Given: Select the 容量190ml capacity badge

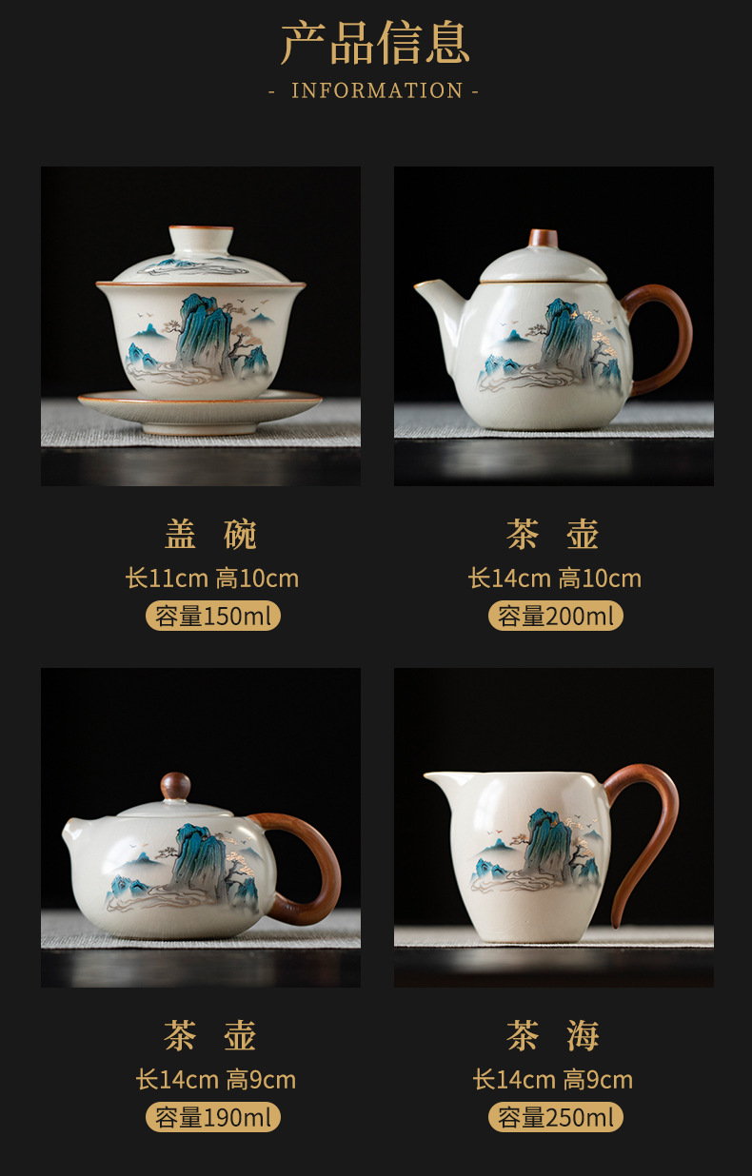Looking at the screenshot, I should click(x=213, y=1117).
